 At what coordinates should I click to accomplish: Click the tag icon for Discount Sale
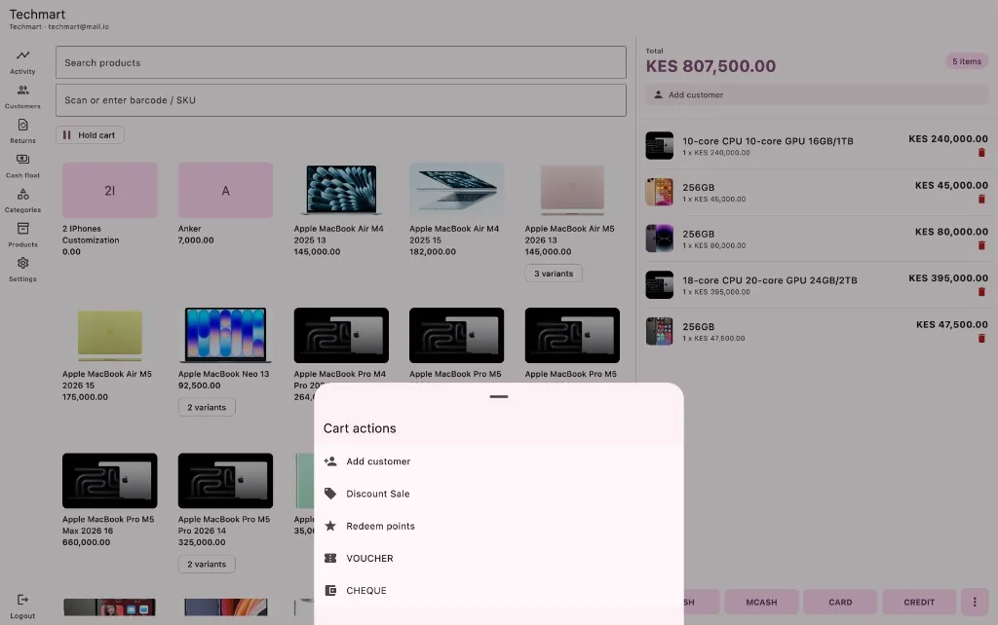[329, 494]
